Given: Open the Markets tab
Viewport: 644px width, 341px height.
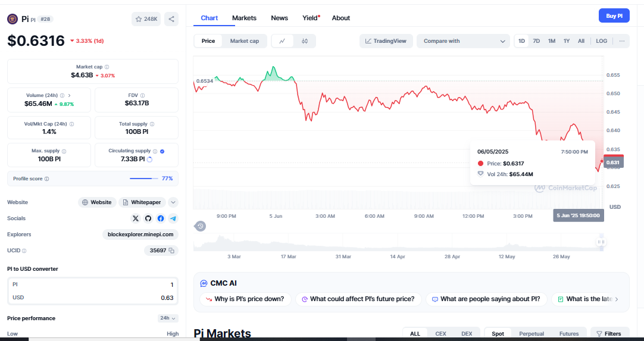Looking at the screenshot, I should point(244,18).
